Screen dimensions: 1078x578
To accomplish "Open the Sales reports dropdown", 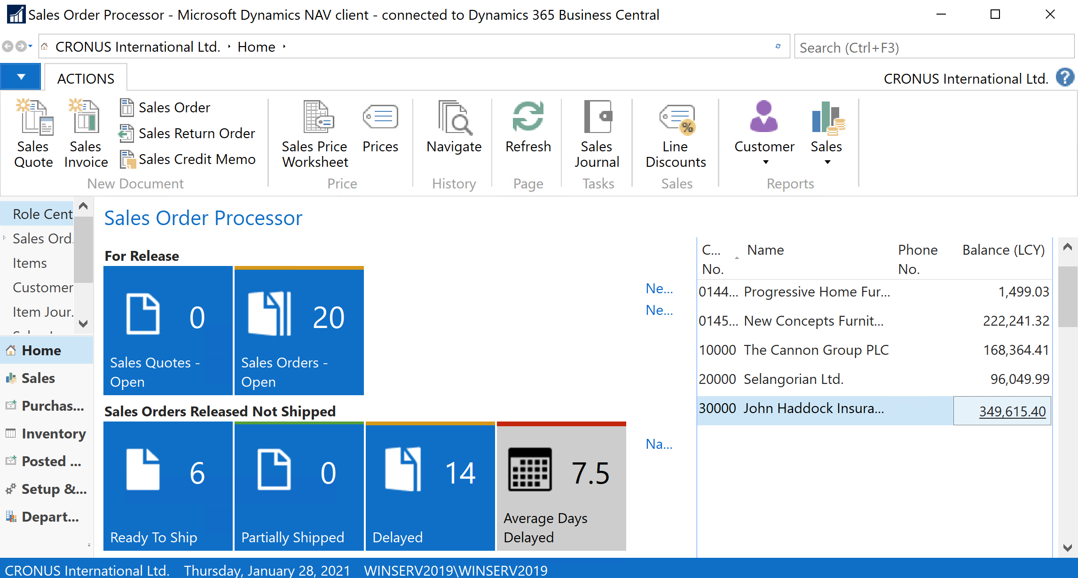I will pos(826,133).
